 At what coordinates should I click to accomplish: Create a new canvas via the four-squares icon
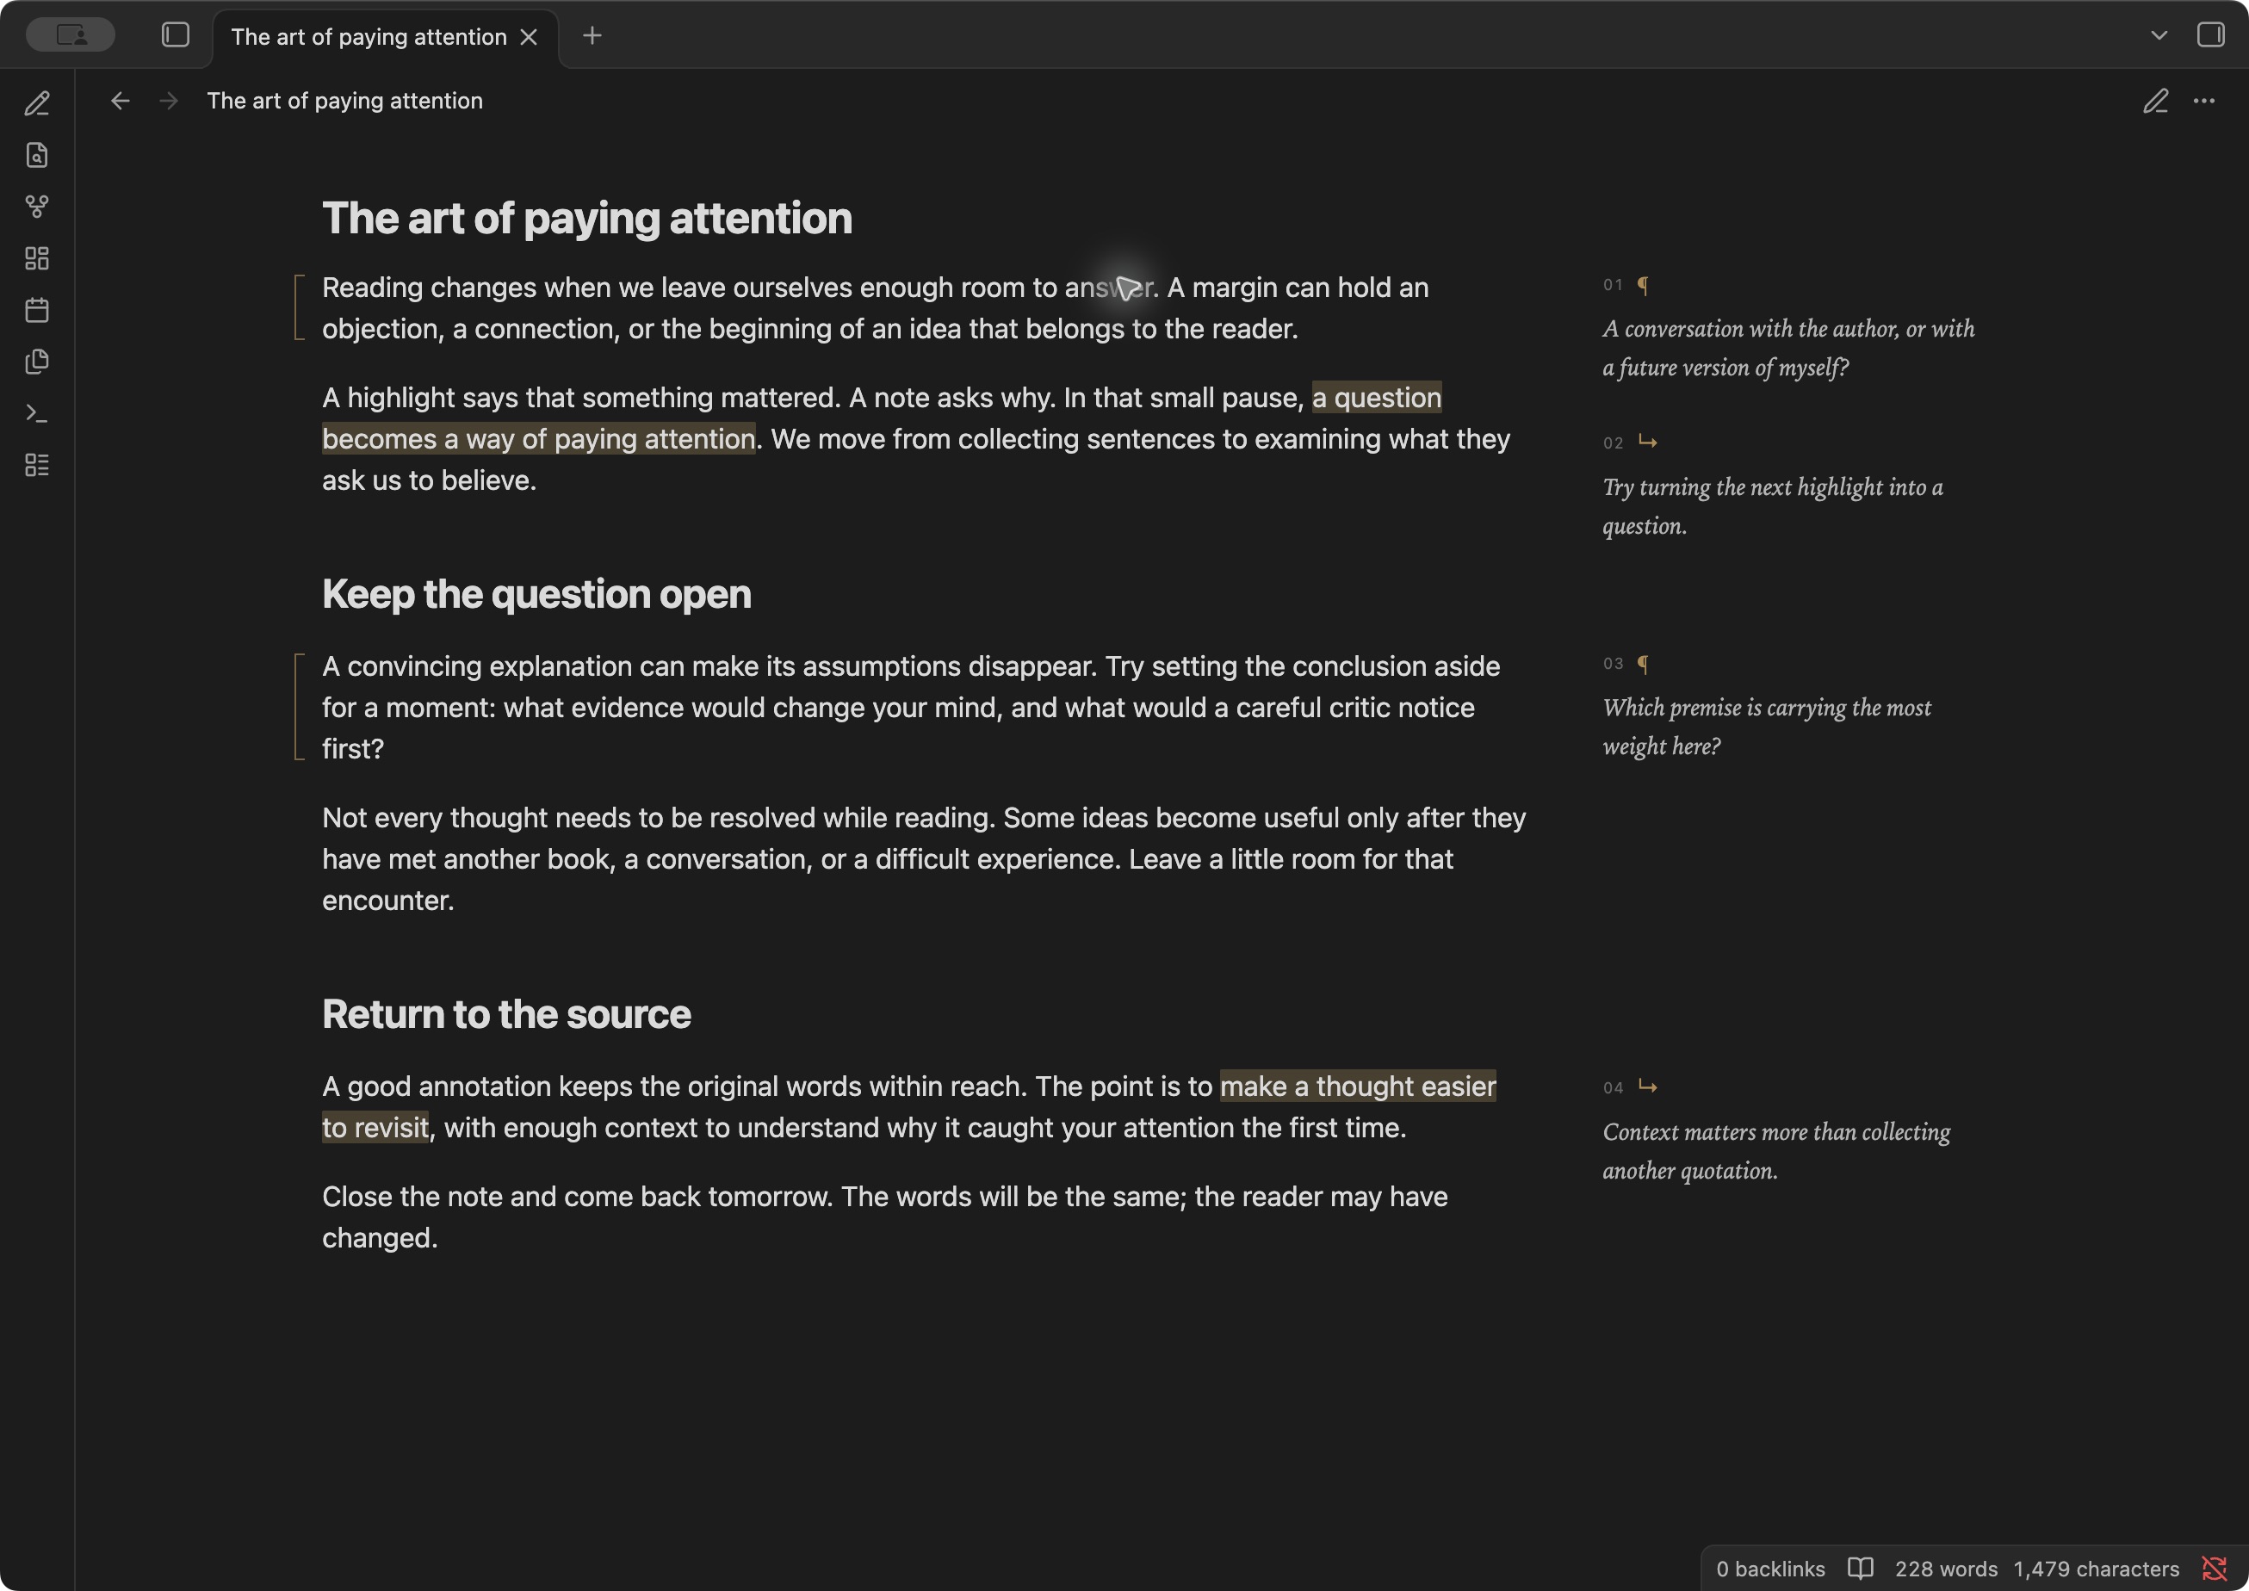point(37,258)
